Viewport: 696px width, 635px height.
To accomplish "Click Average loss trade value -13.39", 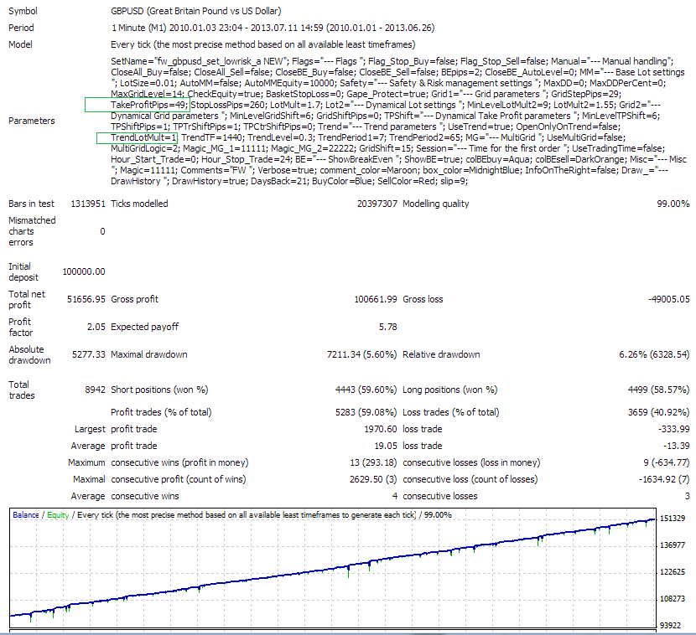I will (x=677, y=446).
